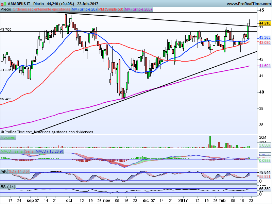Click the 3,858k volume value
This screenshot has width=272, height=204.
tap(265, 146)
